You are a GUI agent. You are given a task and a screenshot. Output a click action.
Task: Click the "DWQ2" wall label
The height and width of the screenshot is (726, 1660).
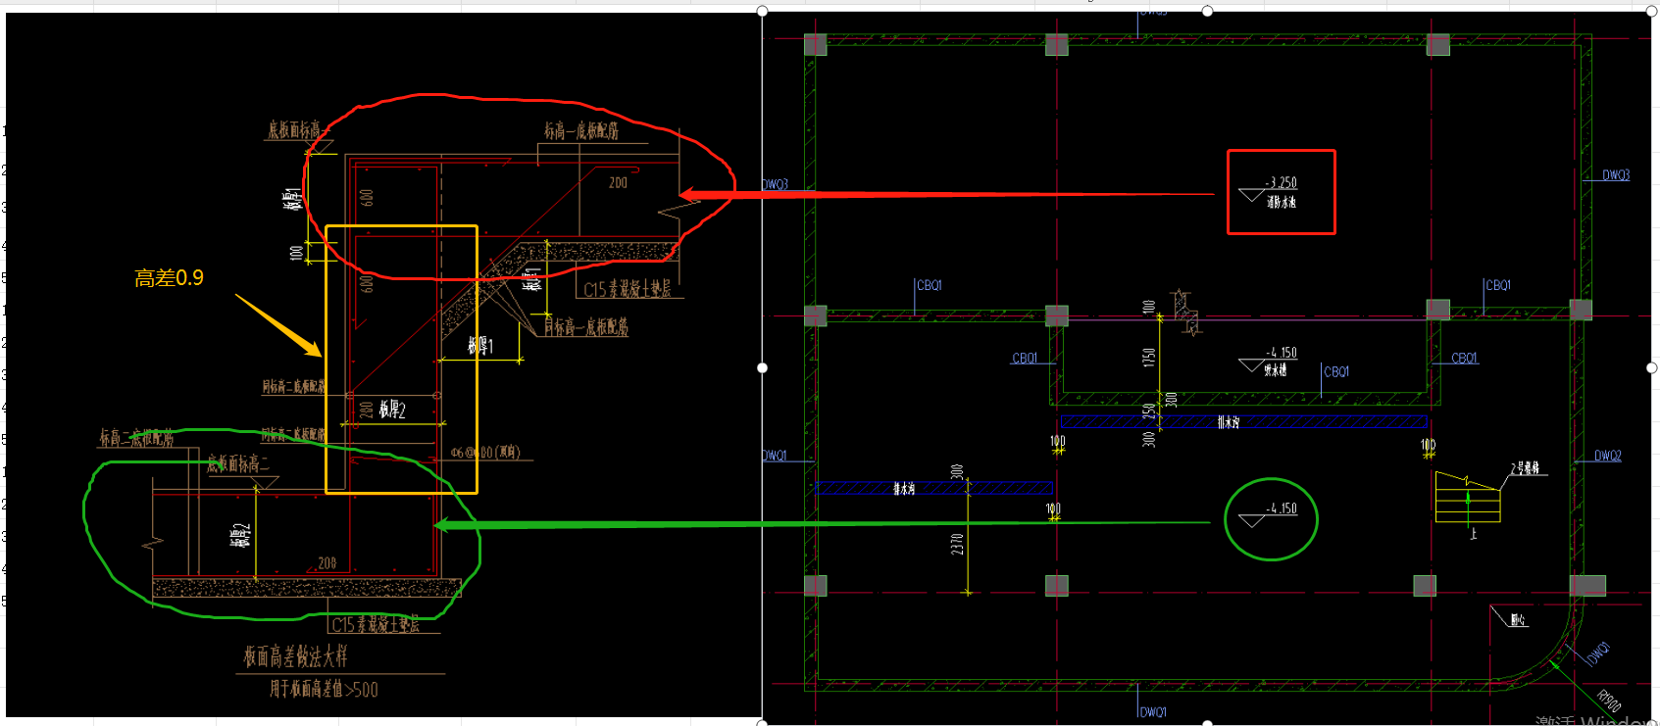click(1608, 456)
